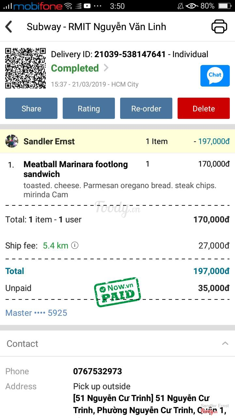Tap the back arrow icon

(9, 27)
